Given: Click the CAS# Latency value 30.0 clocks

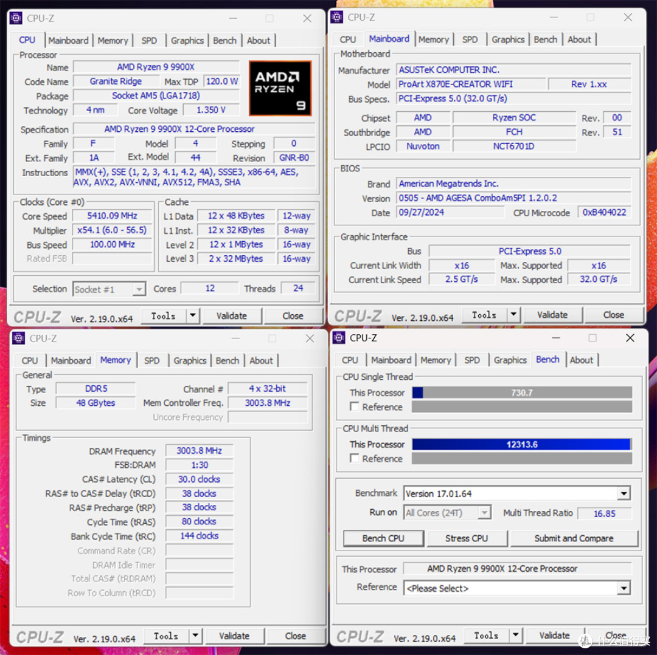Looking at the screenshot, I should [199, 479].
